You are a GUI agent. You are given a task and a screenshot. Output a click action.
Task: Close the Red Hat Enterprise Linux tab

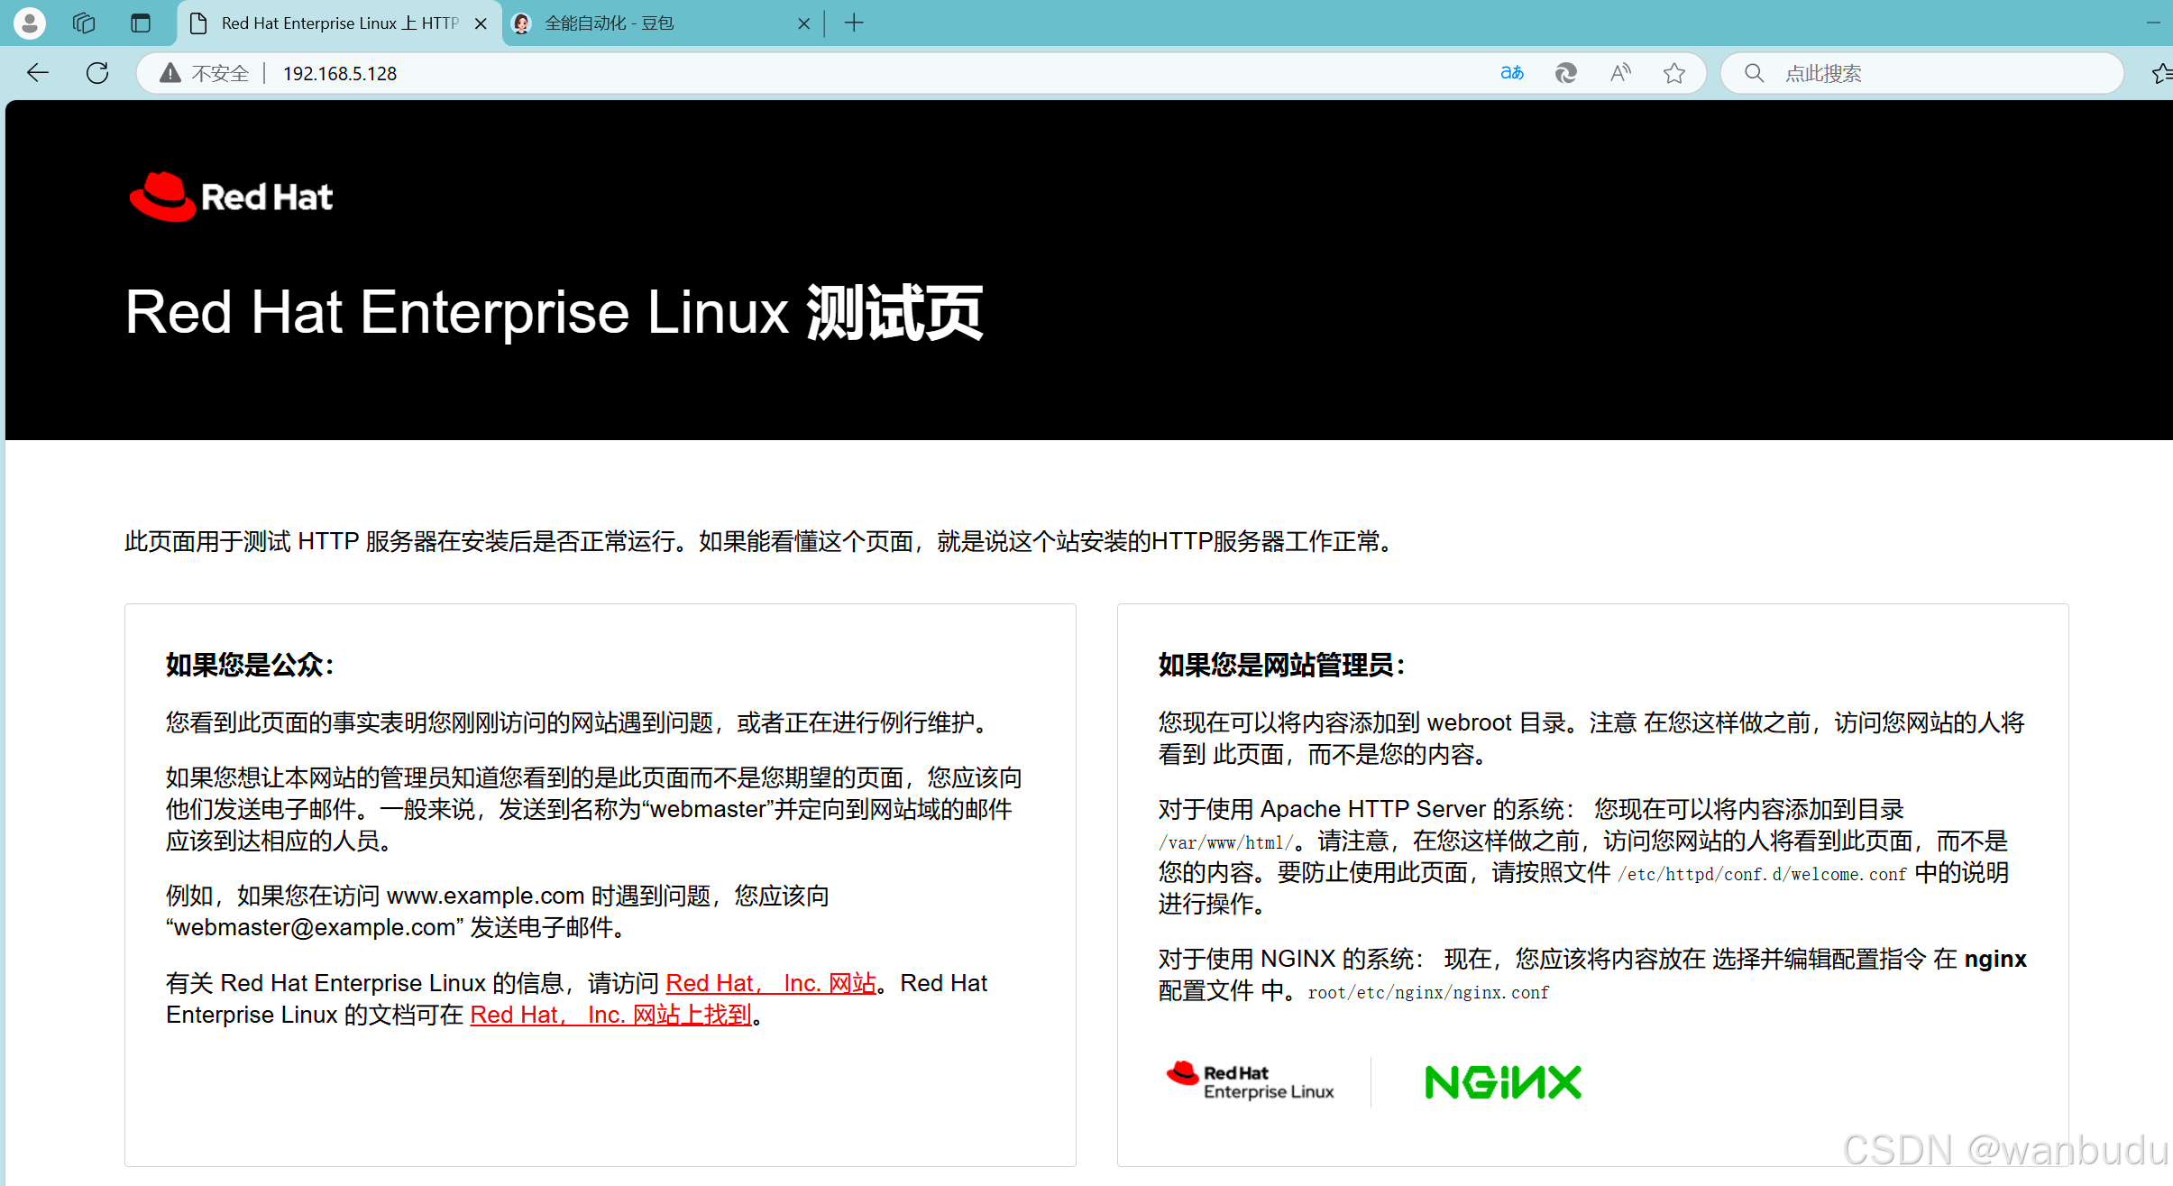pyautogui.click(x=481, y=23)
